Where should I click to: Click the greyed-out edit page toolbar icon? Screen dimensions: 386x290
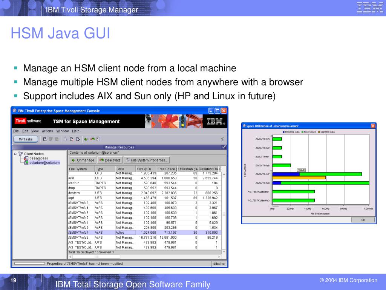tap(51, 139)
